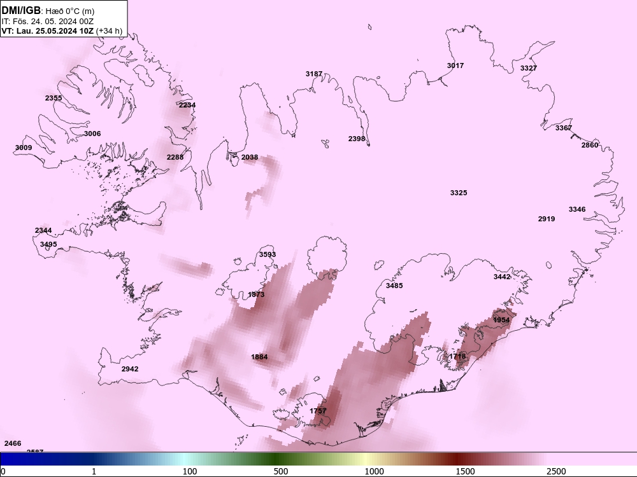Click the 2355 height value on the map
Image resolution: width=637 pixels, height=477 pixels.
coord(54,98)
